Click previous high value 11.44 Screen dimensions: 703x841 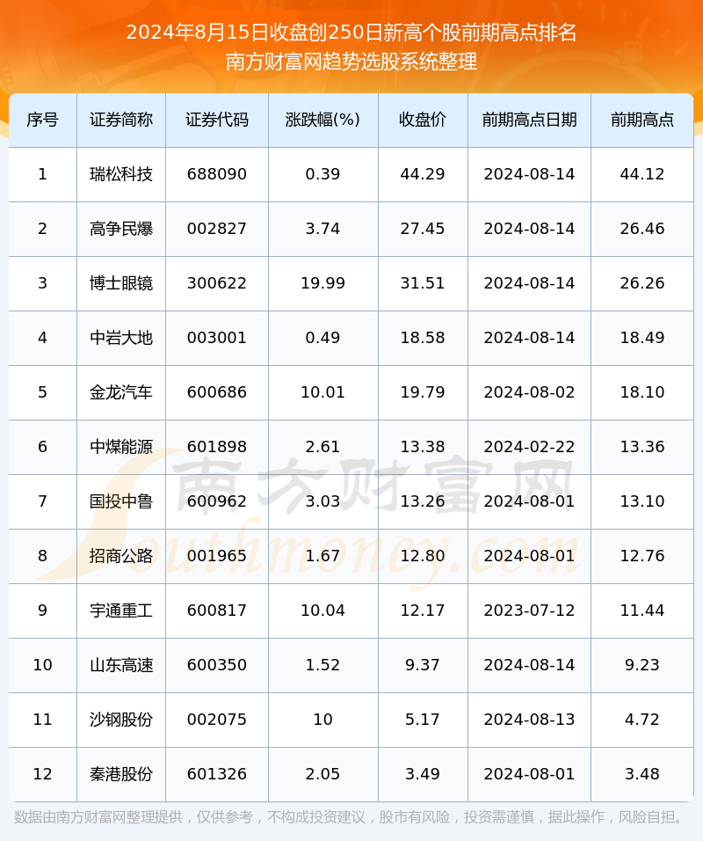click(641, 611)
